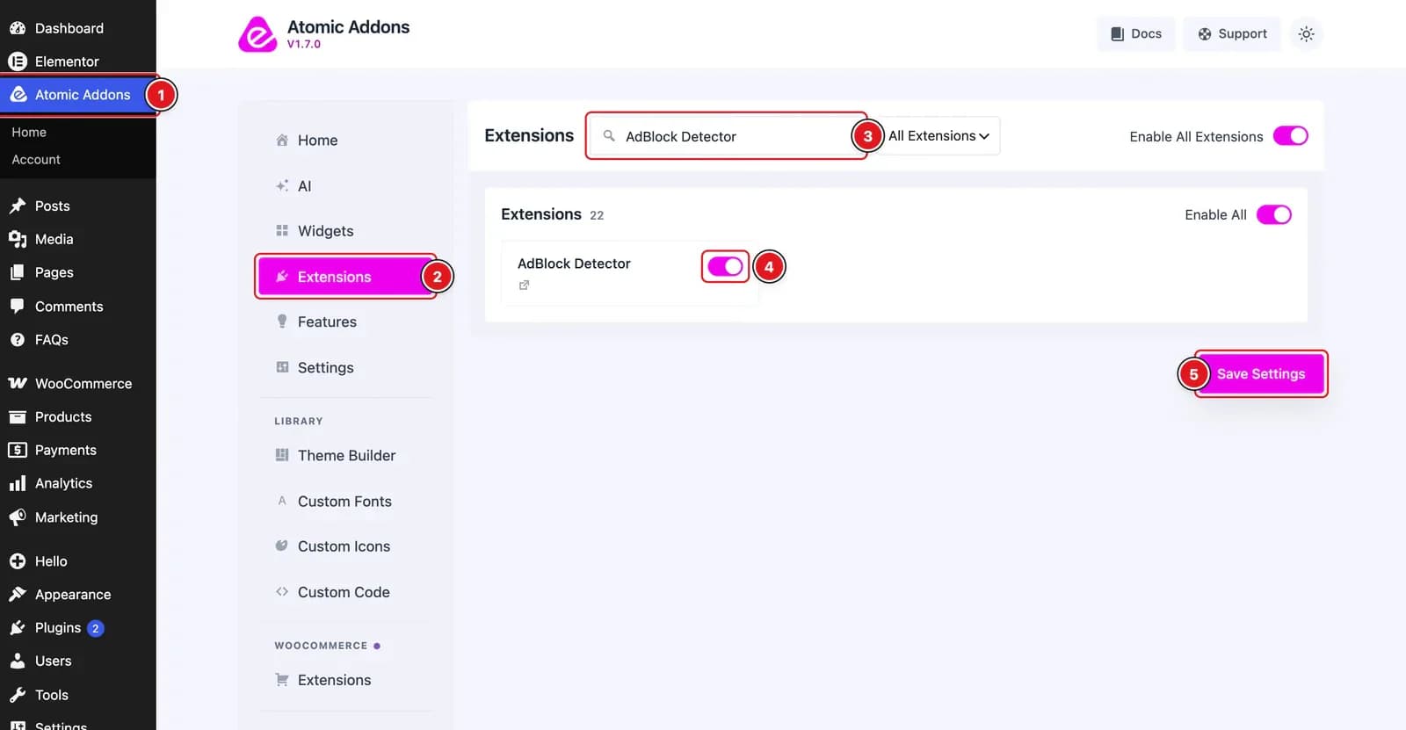Open the Home submenu link

(29, 132)
